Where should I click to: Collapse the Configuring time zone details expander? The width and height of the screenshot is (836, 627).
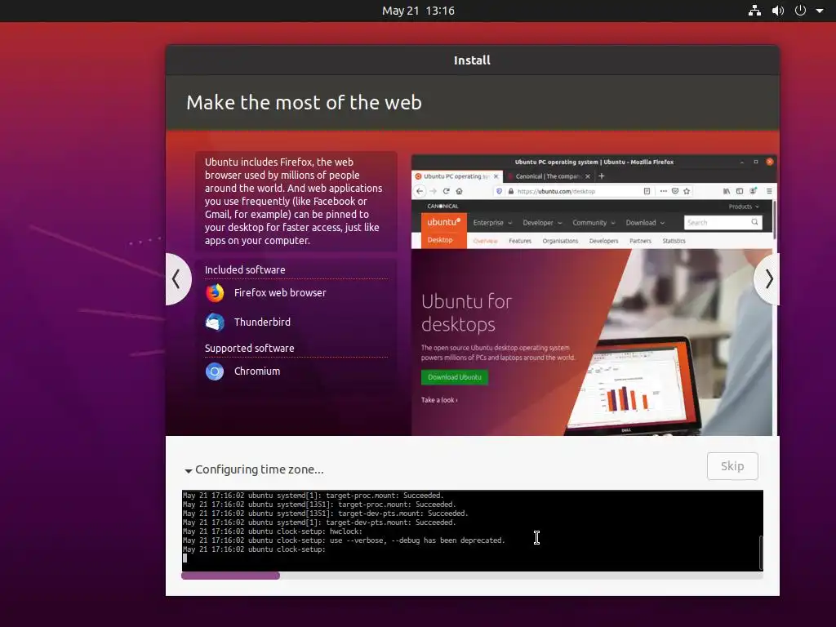(189, 471)
